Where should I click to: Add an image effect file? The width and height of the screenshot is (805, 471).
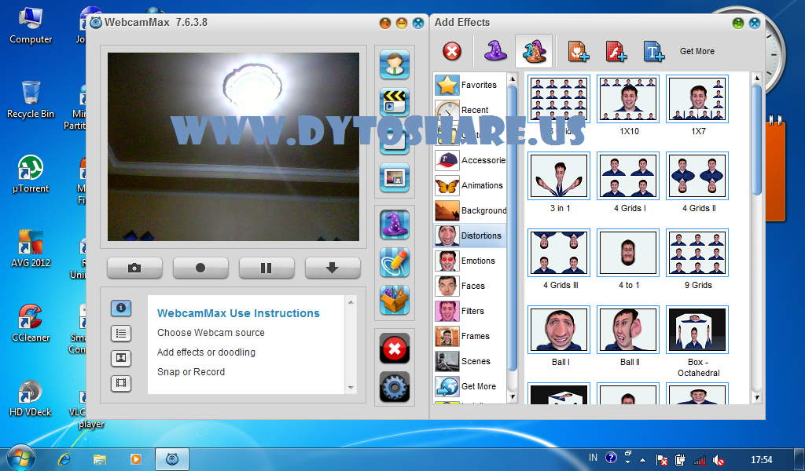point(578,51)
